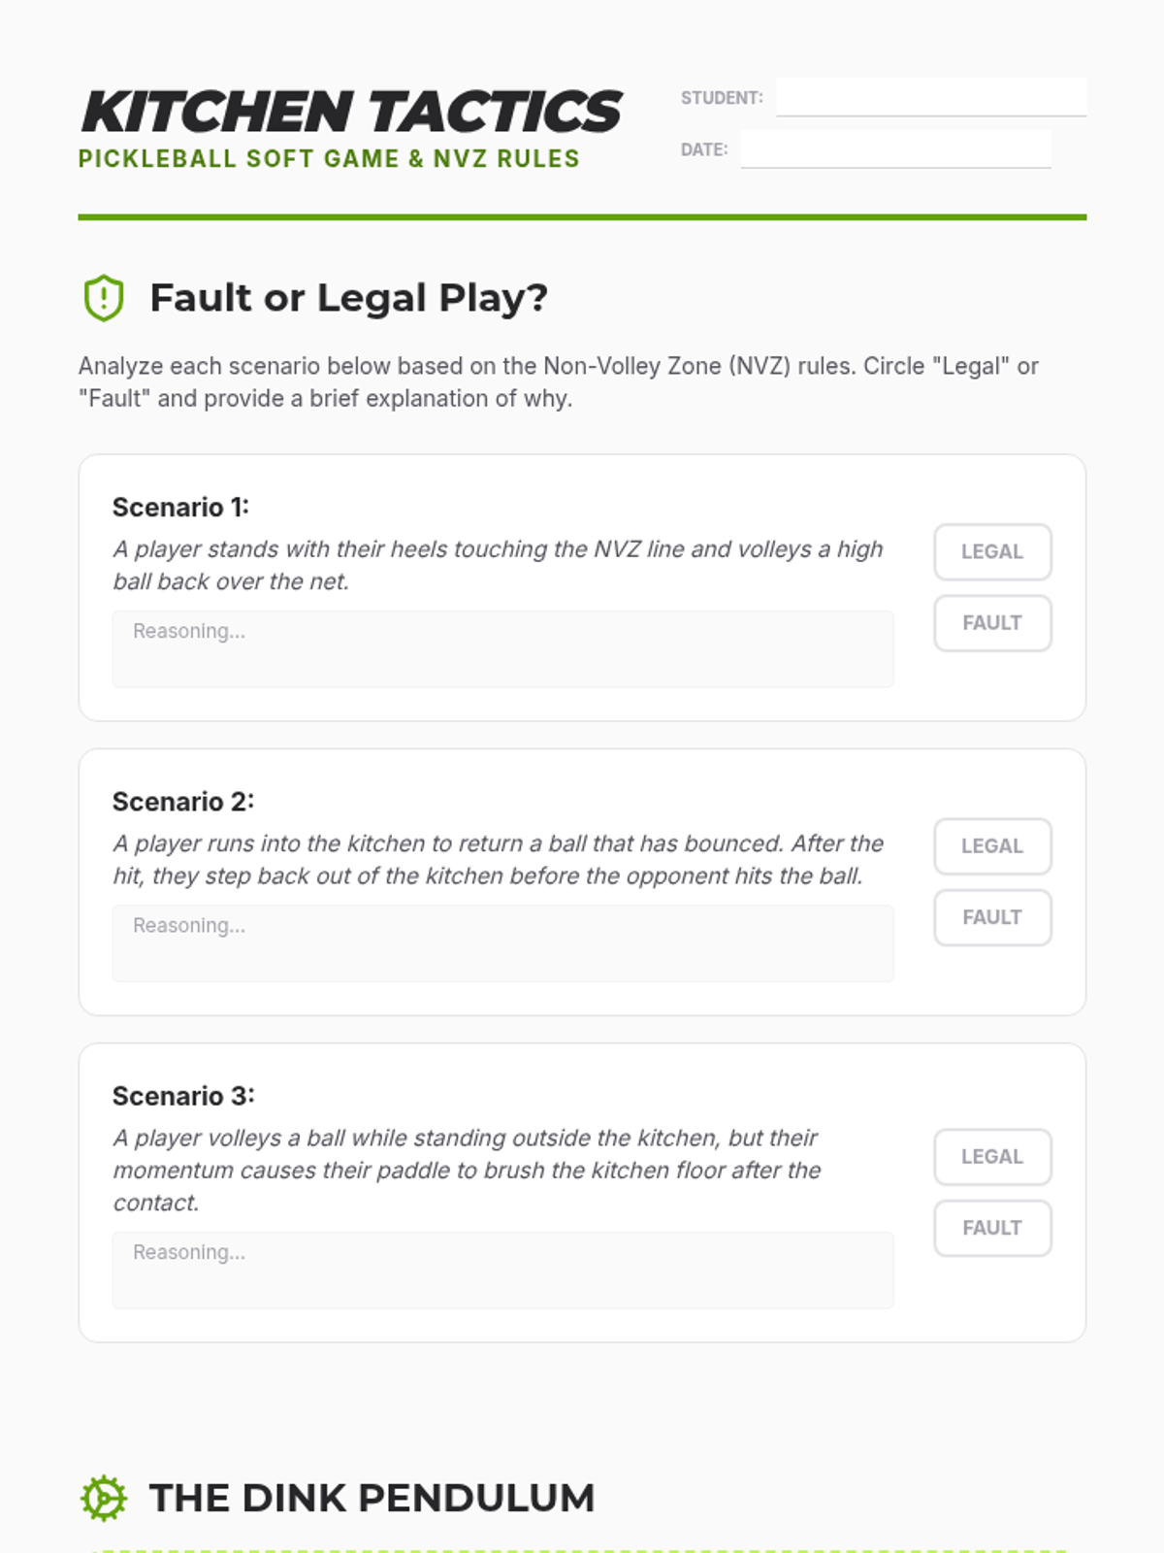Focus the Scenario 3 Reasoning text box
The width and height of the screenshot is (1164, 1553).
point(502,1271)
